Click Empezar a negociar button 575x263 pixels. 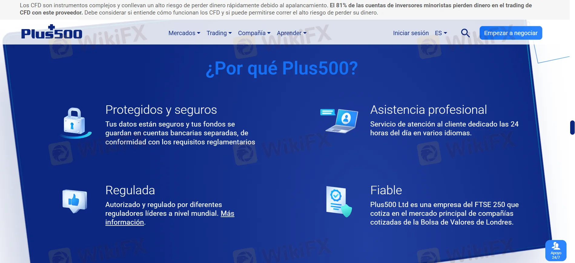coord(511,33)
